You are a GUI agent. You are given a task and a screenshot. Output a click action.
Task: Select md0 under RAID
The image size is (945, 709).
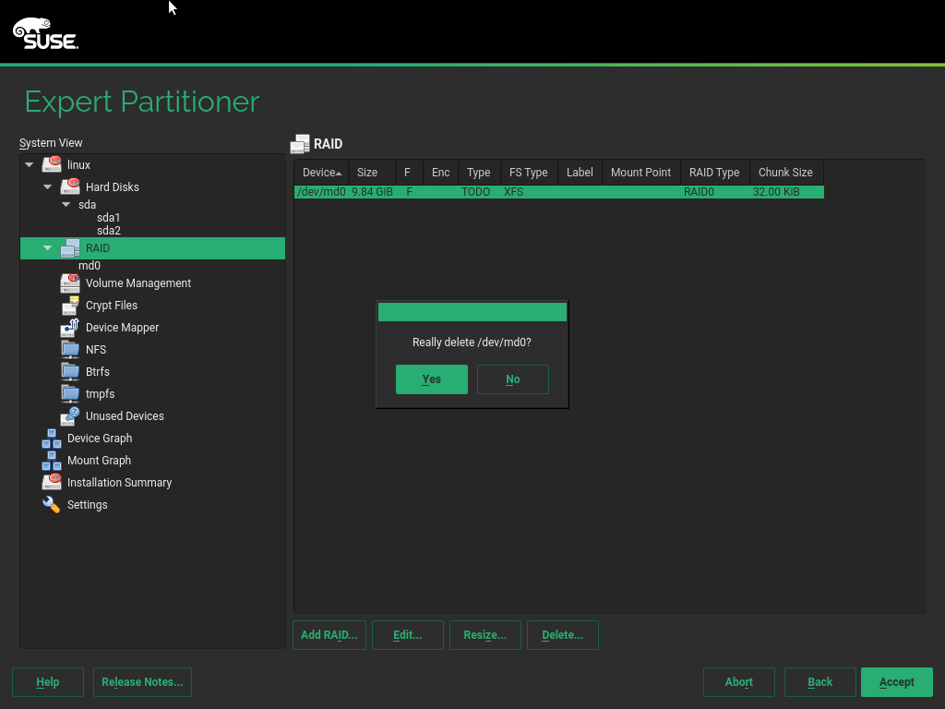pyautogui.click(x=90, y=266)
